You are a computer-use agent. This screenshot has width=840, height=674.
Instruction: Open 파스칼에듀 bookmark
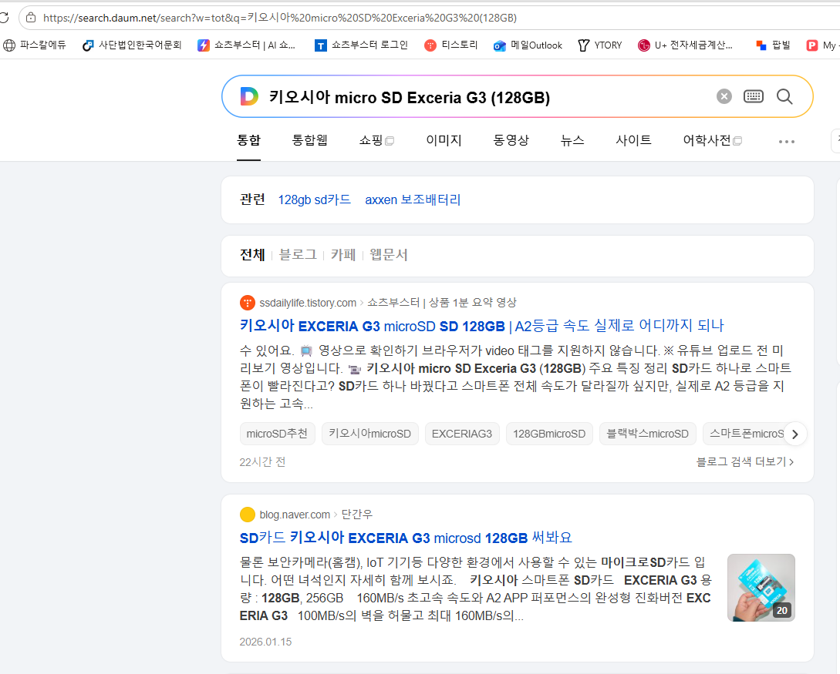point(35,45)
